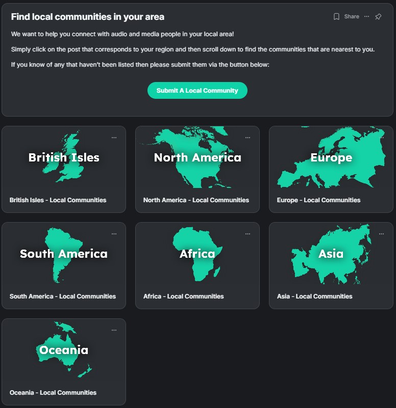Open the Asia card options menu

[381, 234]
